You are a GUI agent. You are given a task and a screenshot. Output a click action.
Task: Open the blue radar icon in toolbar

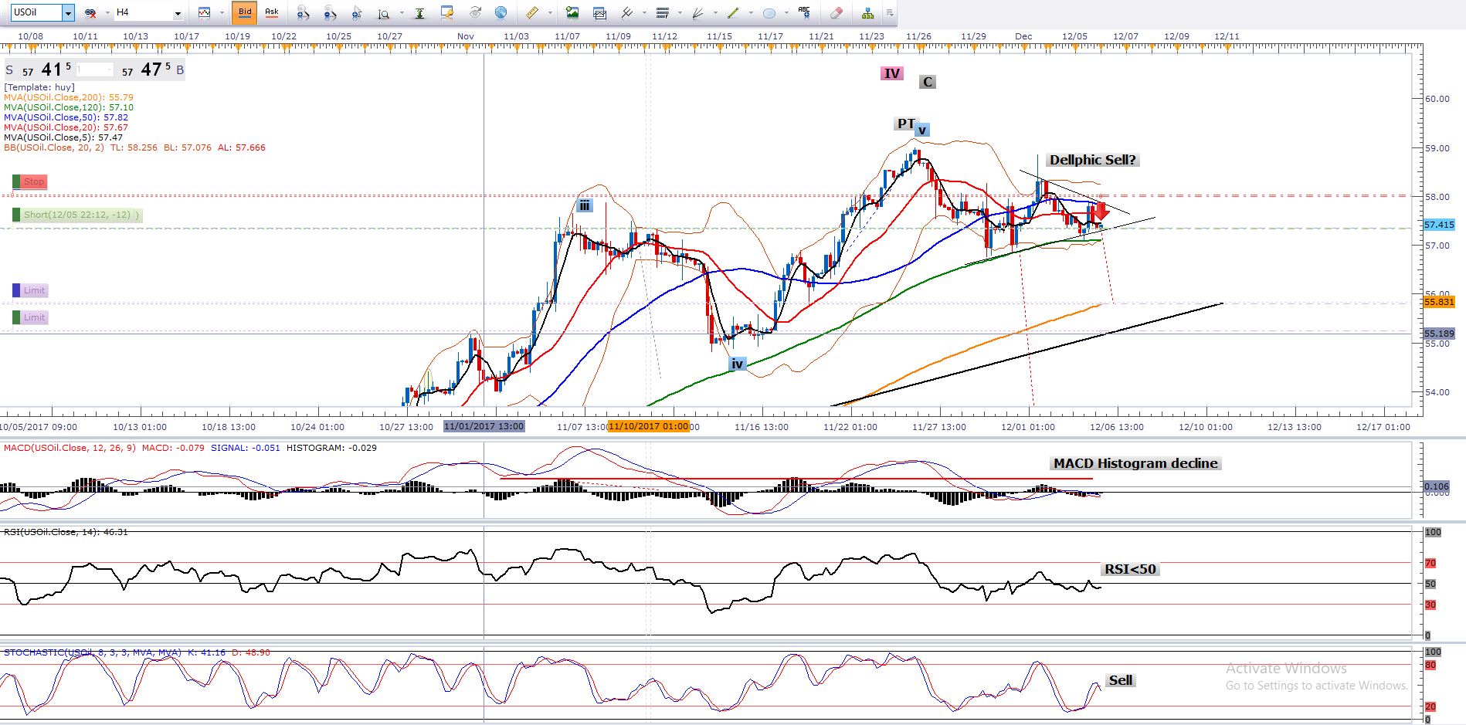[x=501, y=12]
